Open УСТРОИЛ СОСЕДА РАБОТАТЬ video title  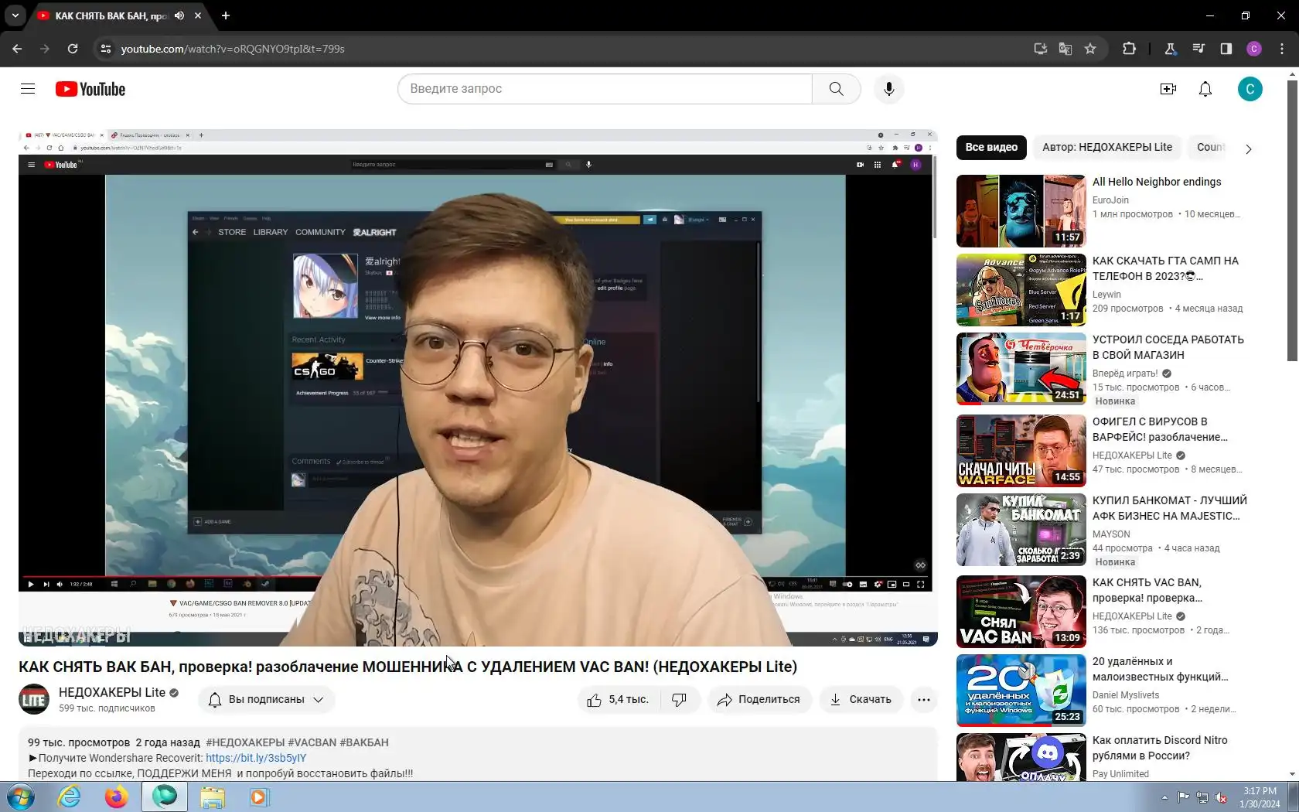coord(1168,347)
